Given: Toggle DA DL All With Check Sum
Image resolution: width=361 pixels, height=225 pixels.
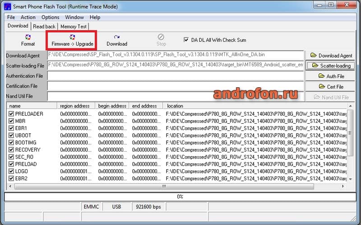Looking at the screenshot, I should click(186, 40).
